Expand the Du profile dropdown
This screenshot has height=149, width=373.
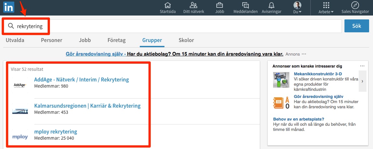pos(297,12)
